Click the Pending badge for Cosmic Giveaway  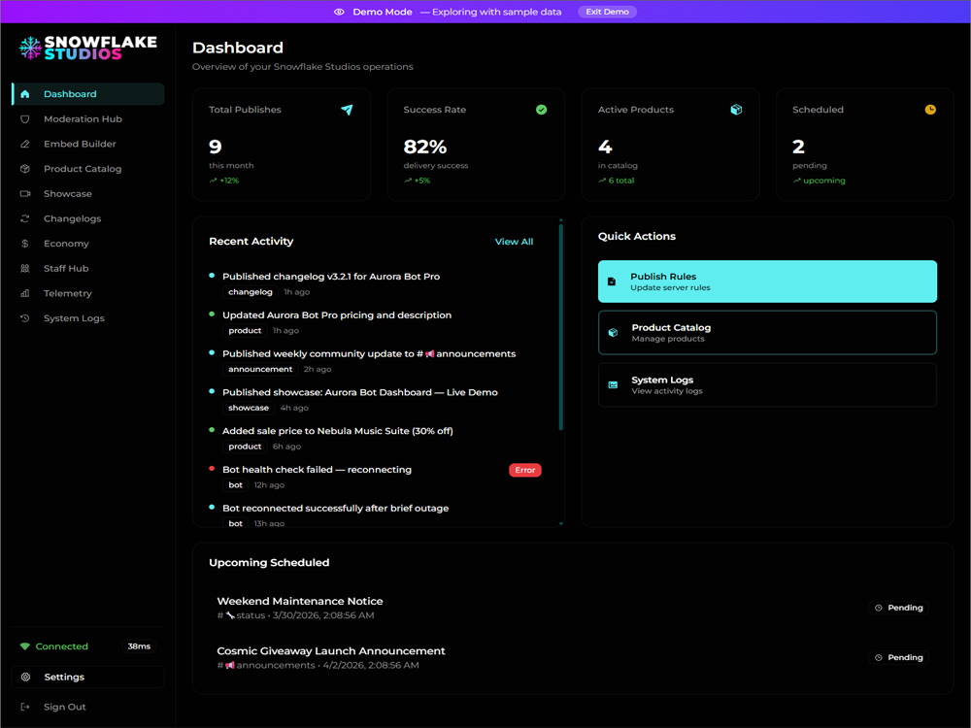click(898, 657)
